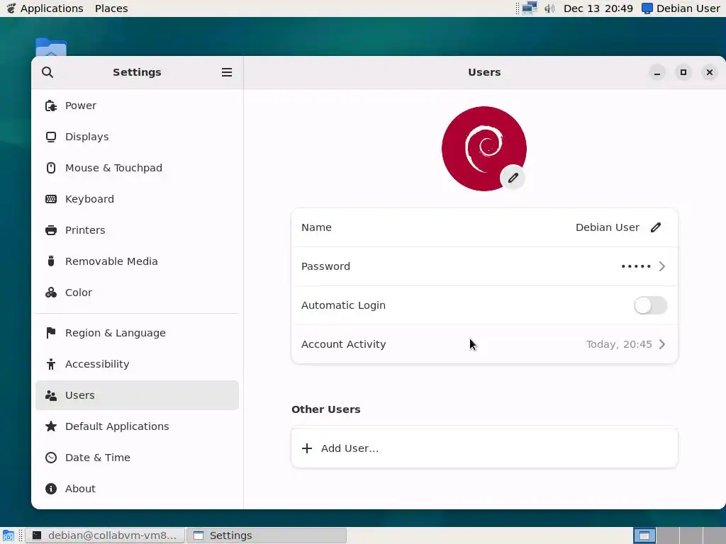Click the Color icon in sidebar

pyautogui.click(x=51, y=293)
